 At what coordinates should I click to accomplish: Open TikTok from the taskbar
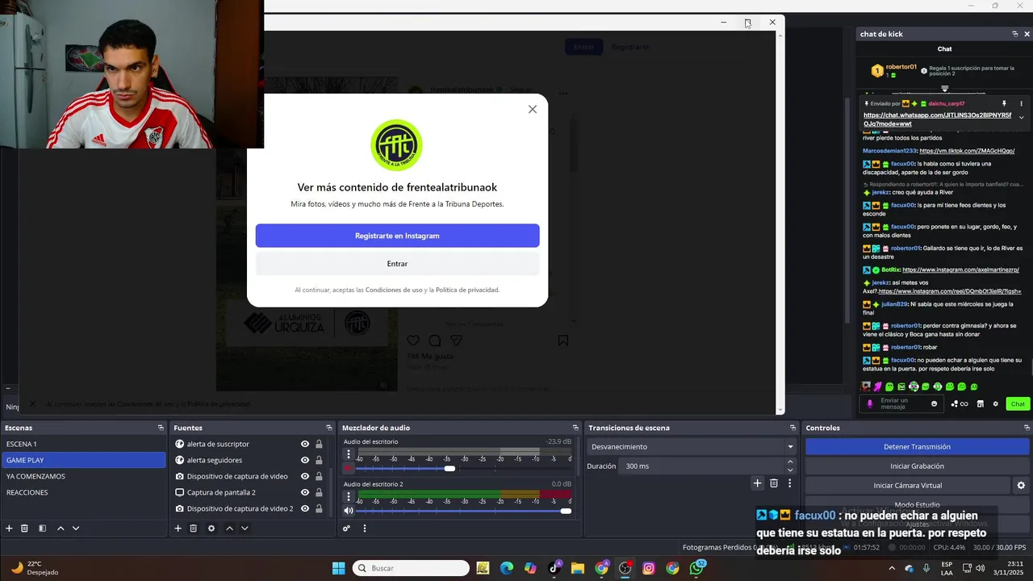(554, 568)
